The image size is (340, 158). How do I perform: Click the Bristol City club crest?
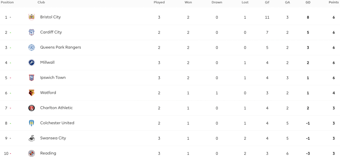pos(31,17)
